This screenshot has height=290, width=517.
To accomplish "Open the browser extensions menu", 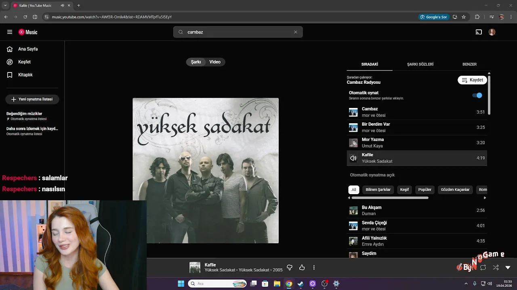I will 477,17.
